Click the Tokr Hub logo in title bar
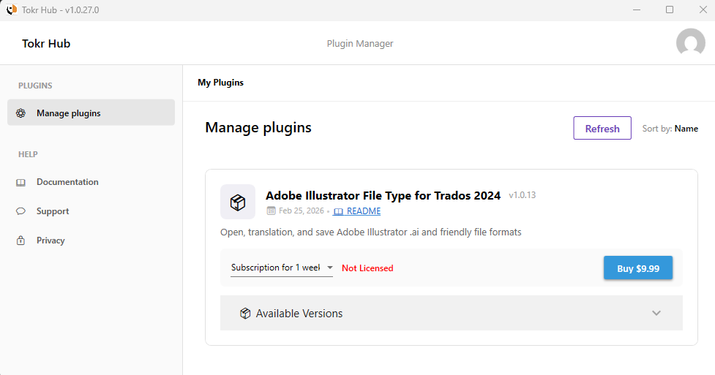 point(11,10)
